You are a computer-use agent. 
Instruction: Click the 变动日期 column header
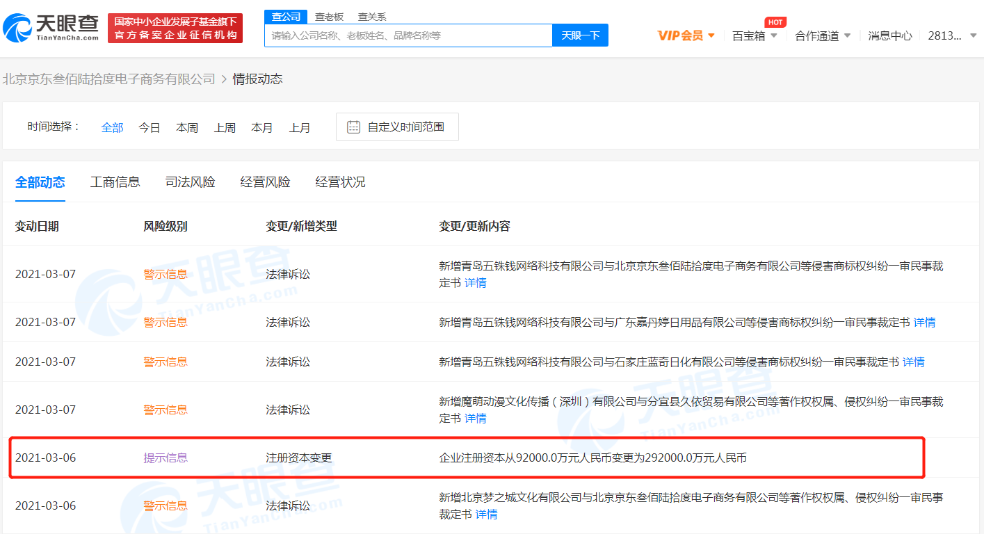click(37, 226)
